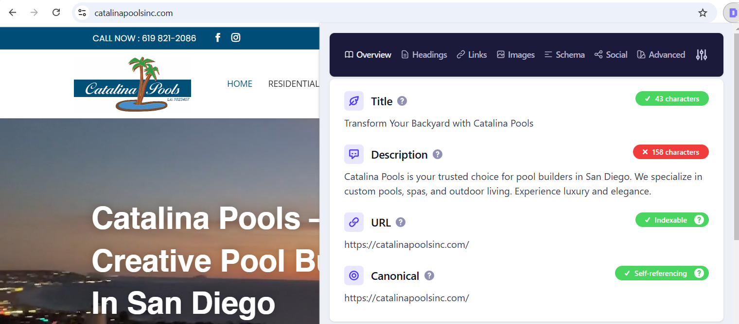Click the meta description paragraph text

click(523, 184)
